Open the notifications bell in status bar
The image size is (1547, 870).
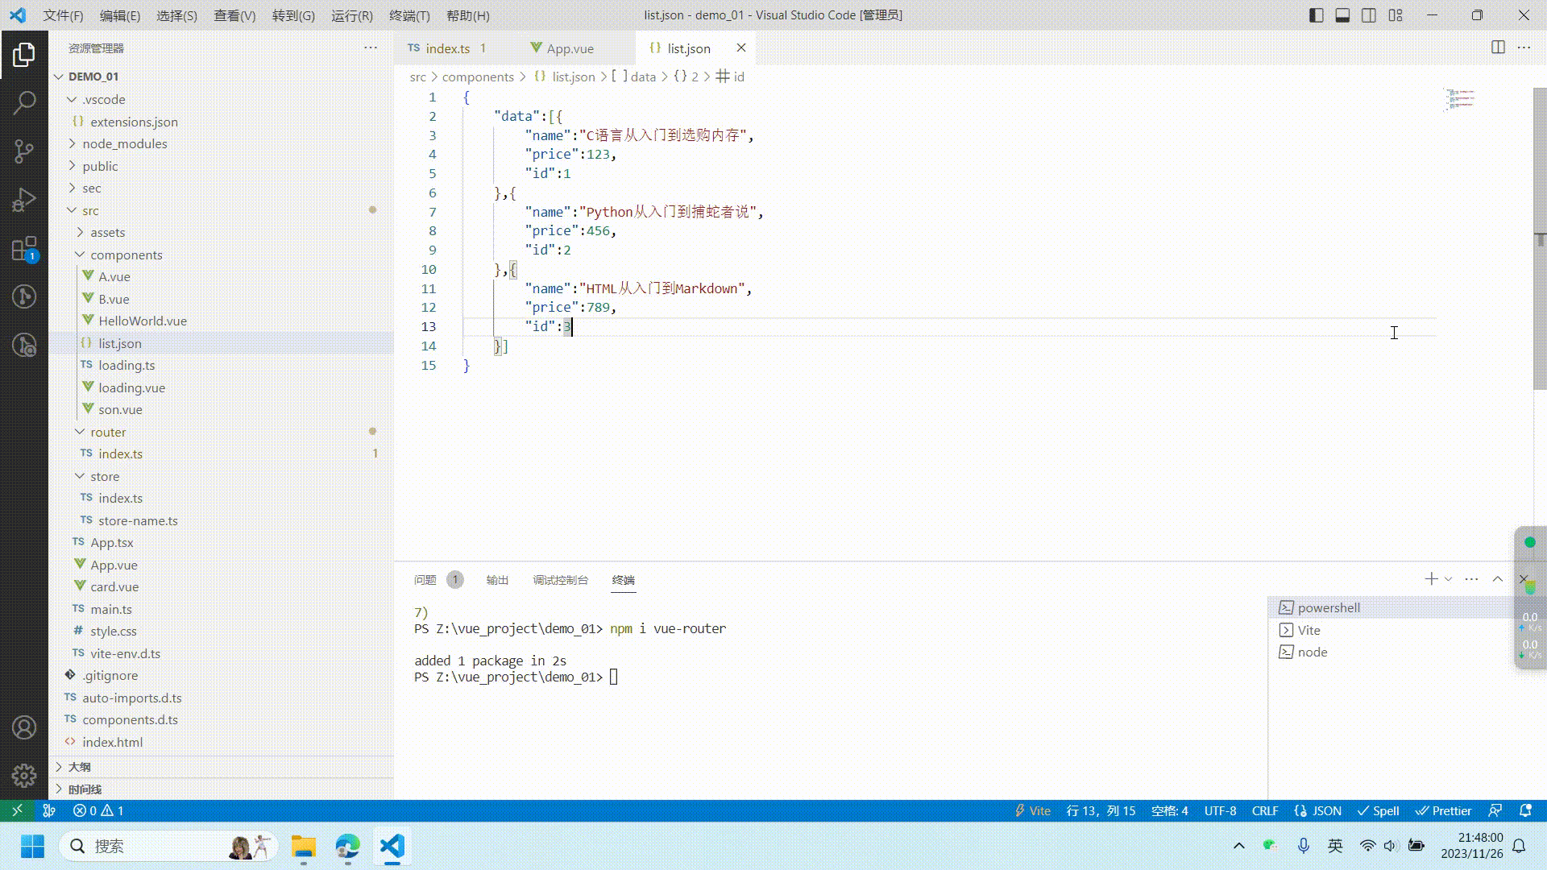click(1524, 810)
